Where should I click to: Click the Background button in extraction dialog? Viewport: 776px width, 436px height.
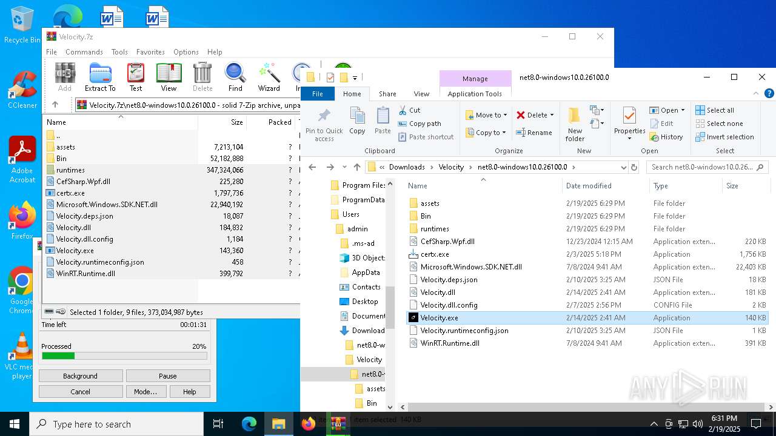80,376
